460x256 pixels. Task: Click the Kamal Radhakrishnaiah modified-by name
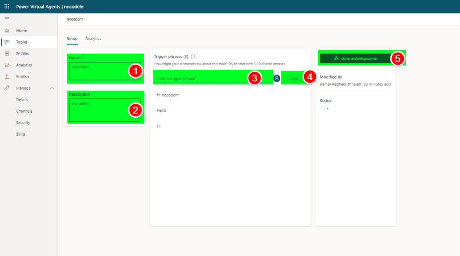(x=341, y=84)
